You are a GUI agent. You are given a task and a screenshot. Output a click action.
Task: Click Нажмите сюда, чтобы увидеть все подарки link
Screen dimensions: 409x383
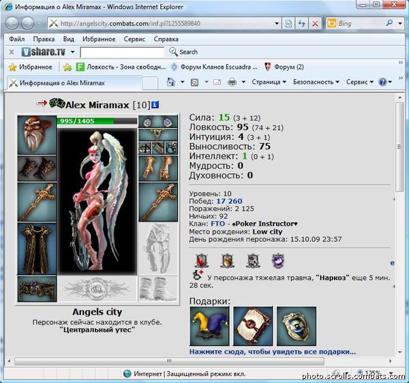pos(273,352)
